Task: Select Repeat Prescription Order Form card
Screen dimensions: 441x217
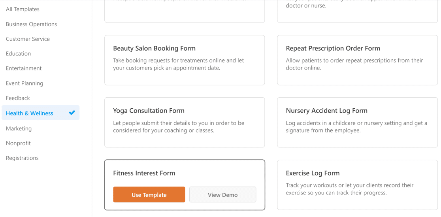Action: coord(357,60)
